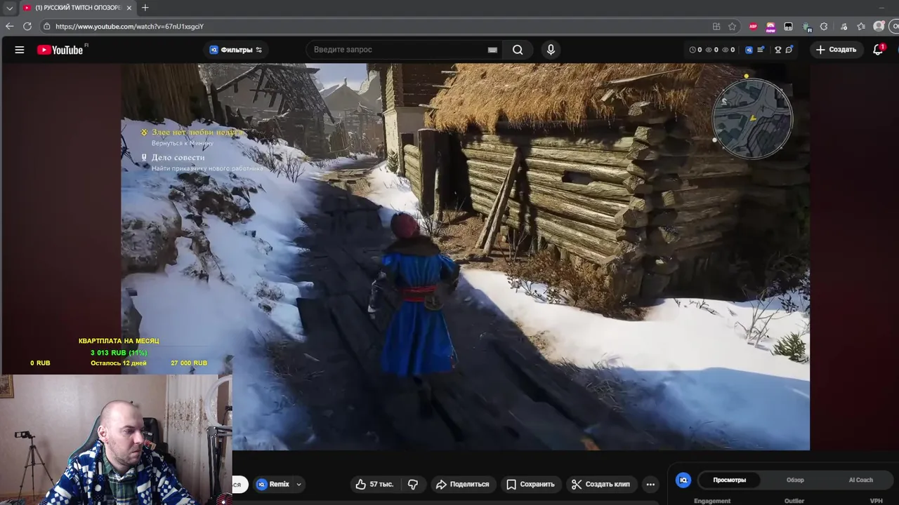Image resolution: width=899 pixels, height=505 pixels.
Task: Open the vidIQ icon in the stats bar
Action: tap(749, 50)
